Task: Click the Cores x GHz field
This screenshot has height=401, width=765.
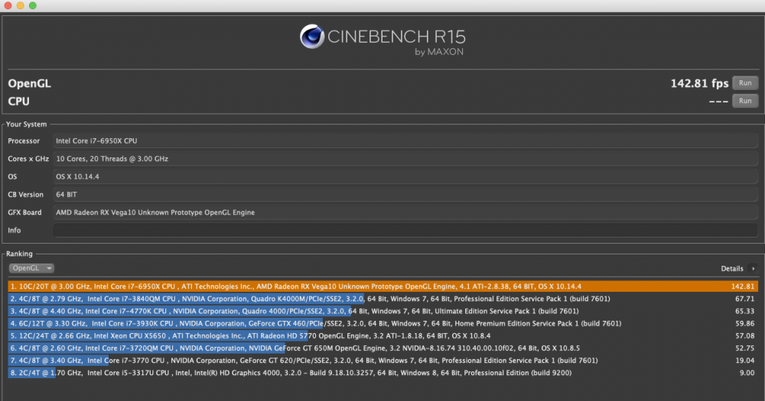Action: 405,159
